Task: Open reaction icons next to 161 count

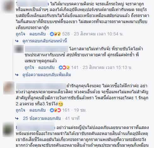Action: 56,110
